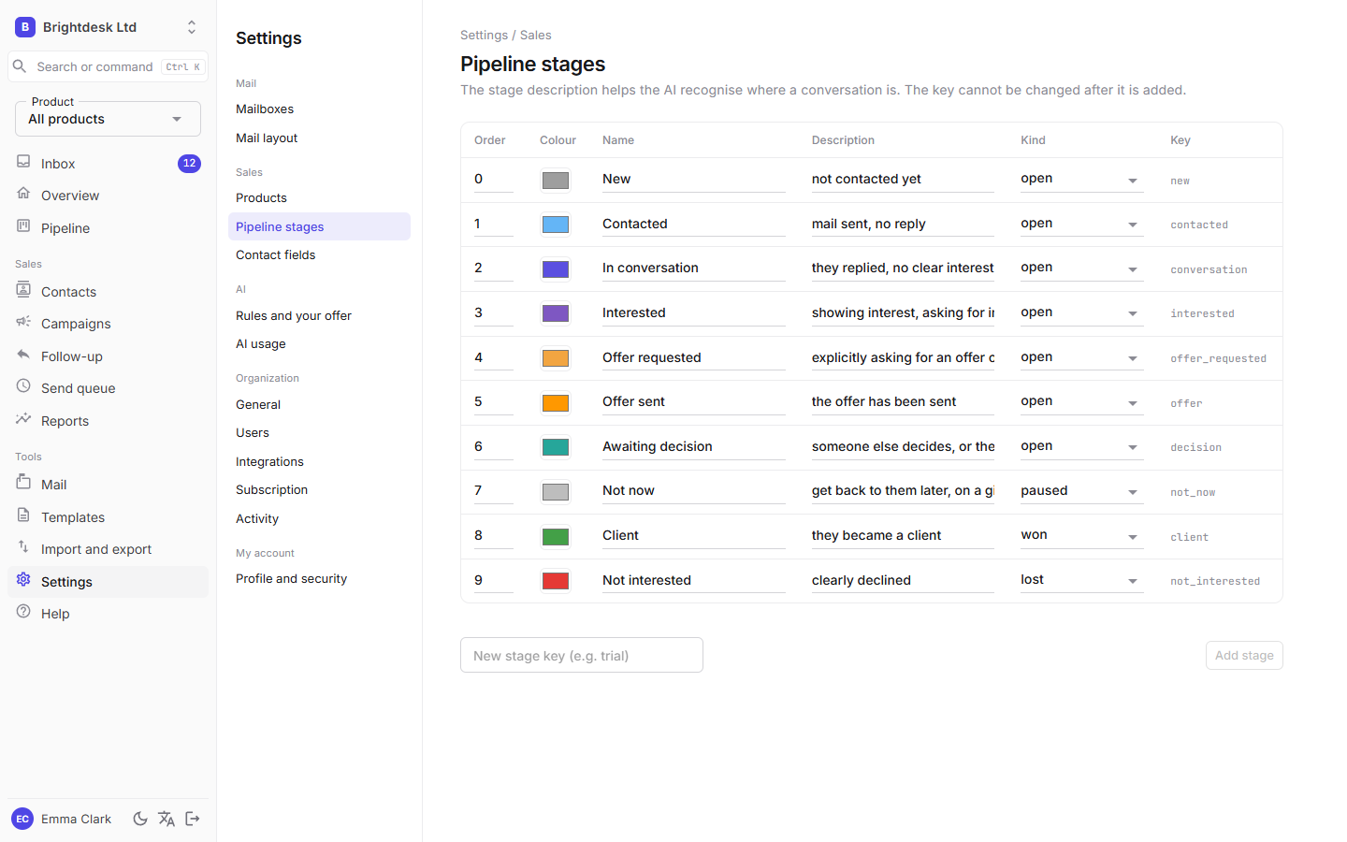Click the Follow-up reply arrow icon
1347x842 pixels.
click(x=23, y=355)
